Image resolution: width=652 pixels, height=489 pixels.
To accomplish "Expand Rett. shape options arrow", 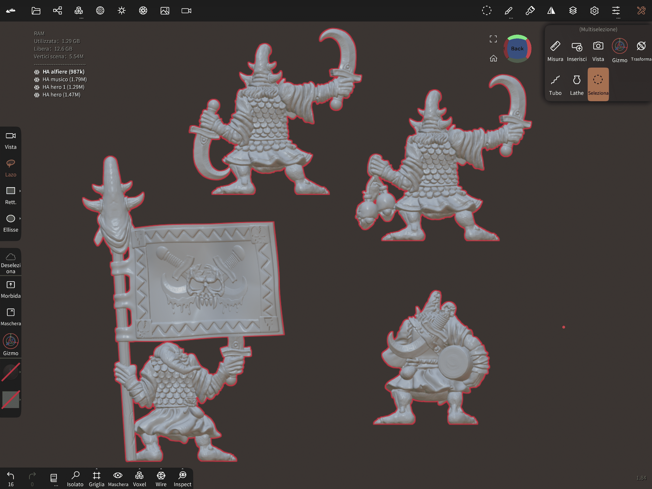I will pyautogui.click(x=20, y=191).
